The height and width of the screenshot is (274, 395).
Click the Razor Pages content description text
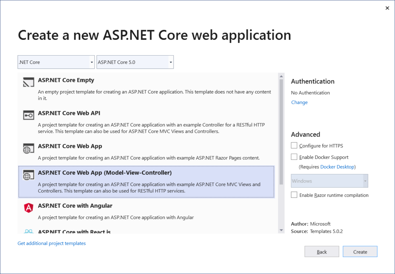coord(149,158)
